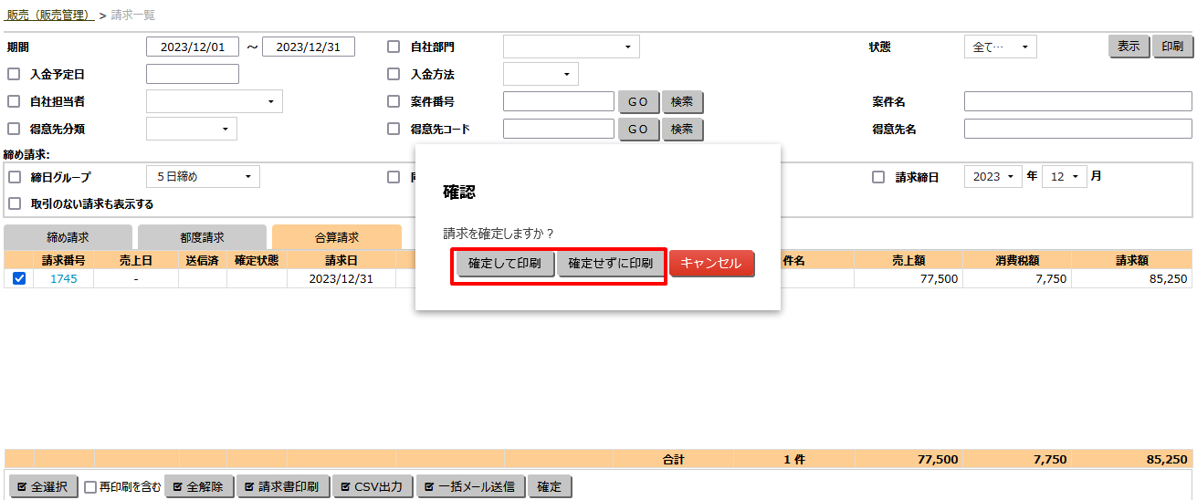The image size is (1197, 500).
Task: Click the 全選択 button with check icon
Action: pos(43,487)
